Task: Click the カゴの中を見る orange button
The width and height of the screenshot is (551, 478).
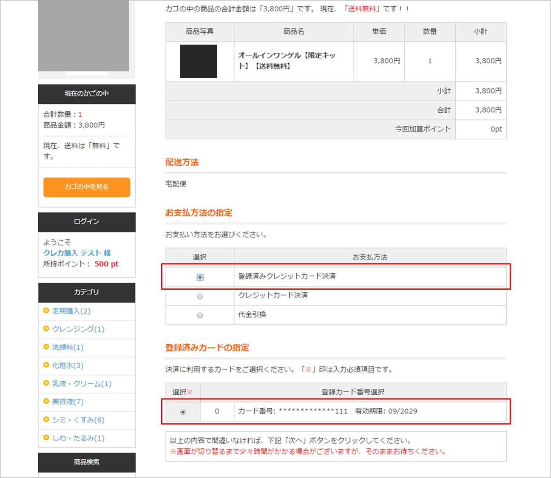Action: point(87,187)
